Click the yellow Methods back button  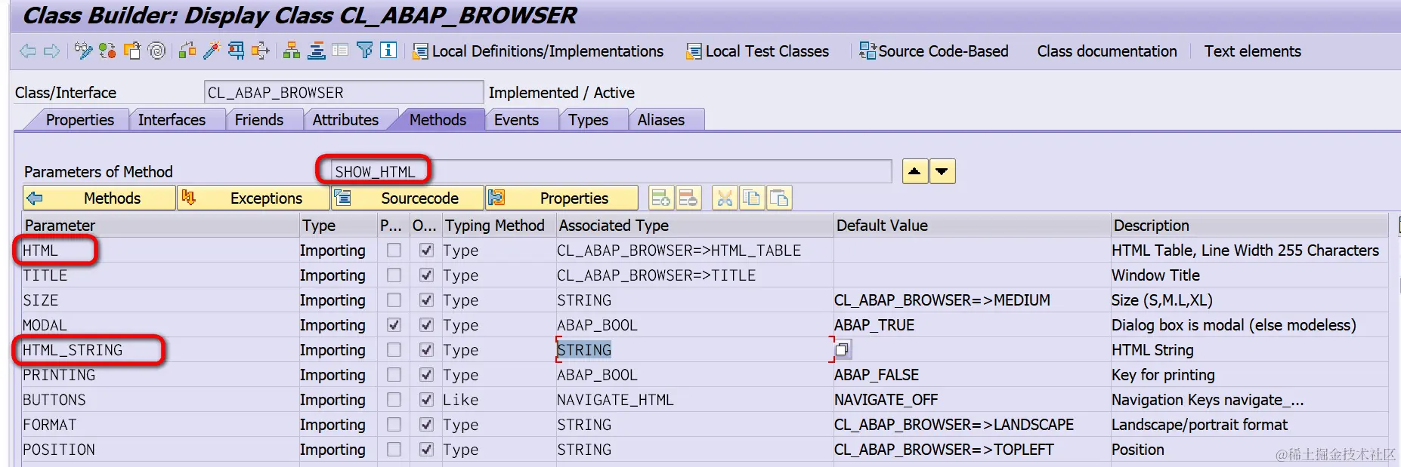(99, 198)
